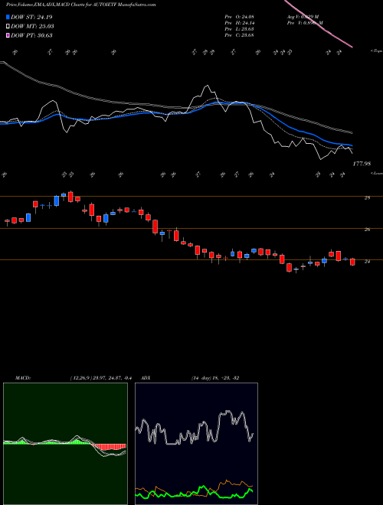Click the '<-Tops' marker label
This screenshot has width=383, height=505.
376,51
